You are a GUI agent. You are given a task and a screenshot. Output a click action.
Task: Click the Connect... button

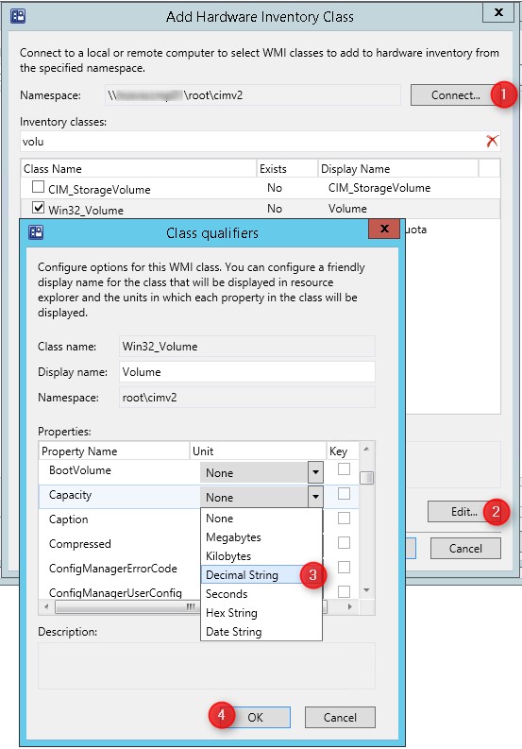(x=455, y=95)
